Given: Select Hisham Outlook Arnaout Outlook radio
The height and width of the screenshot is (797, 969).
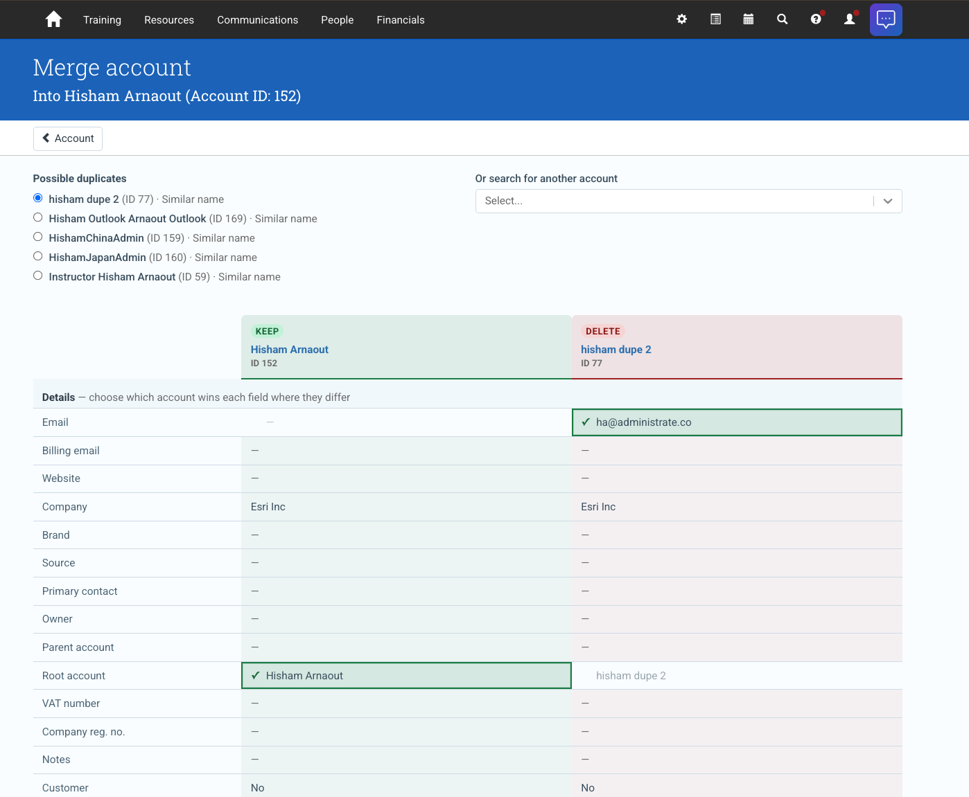Looking at the screenshot, I should click(x=38, y=217).
